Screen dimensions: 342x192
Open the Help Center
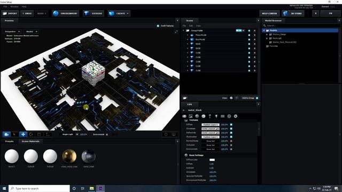[269, 13]
